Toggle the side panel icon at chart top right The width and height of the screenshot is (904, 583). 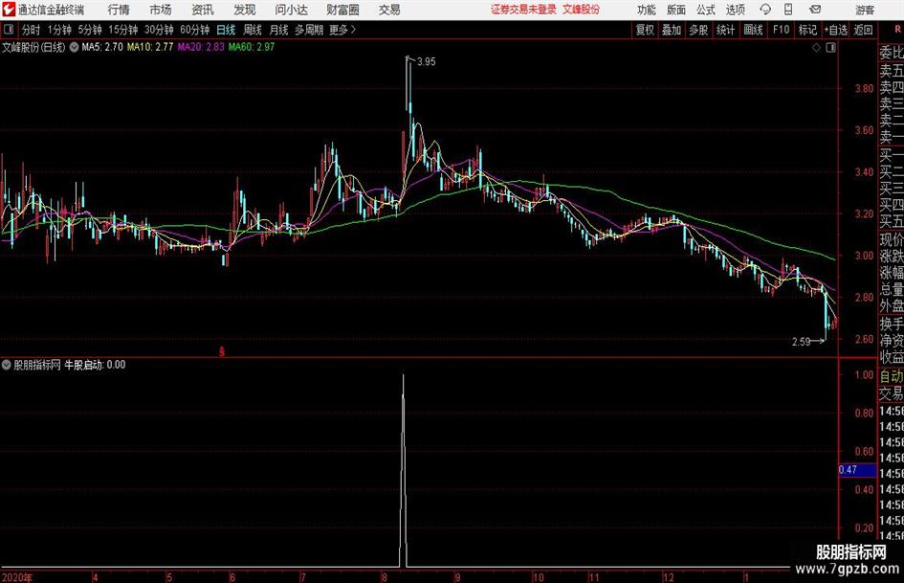830,48
